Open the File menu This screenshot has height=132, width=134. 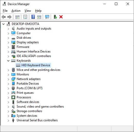[5, 11]
